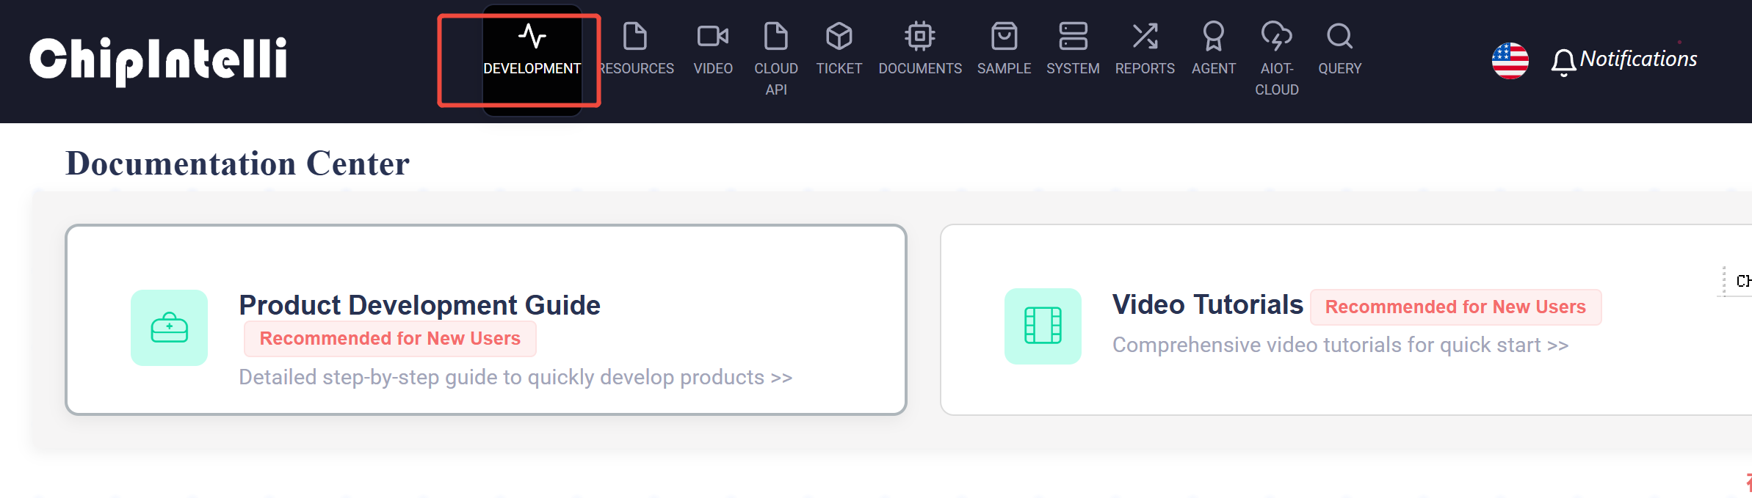The height and width of the screenshot is (498, 1752).
Task: Click the Video camera icon
Action: [712, 36]
